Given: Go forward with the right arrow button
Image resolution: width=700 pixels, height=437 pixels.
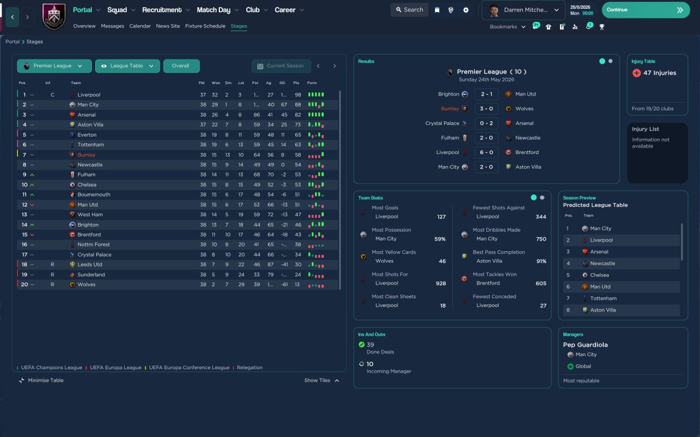Looking at the screenshot, I should tap(27, 17).
